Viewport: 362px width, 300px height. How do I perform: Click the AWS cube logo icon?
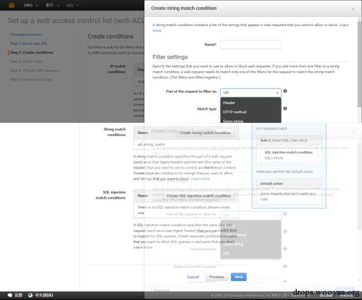(11, 5)
